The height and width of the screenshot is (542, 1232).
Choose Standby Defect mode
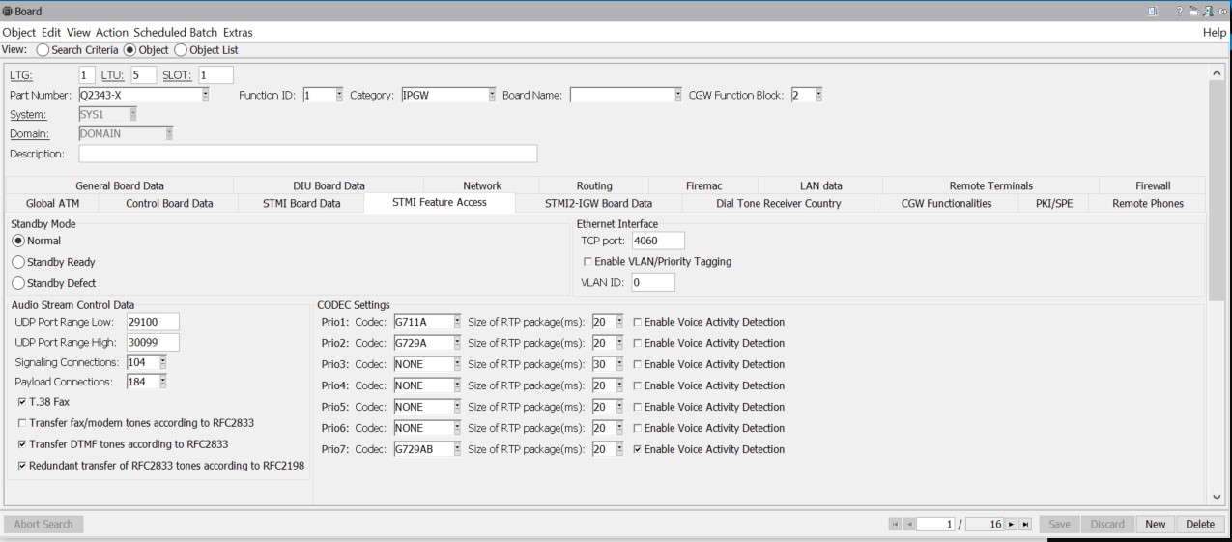click(18, 283)
